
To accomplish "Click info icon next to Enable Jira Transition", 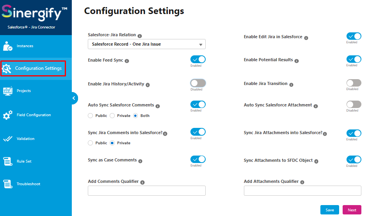I will 291,85.
